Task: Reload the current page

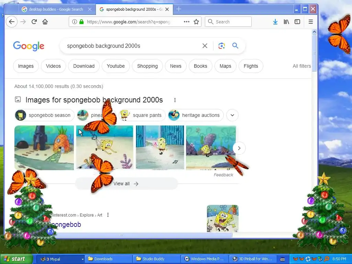Action: coord(34,22)
